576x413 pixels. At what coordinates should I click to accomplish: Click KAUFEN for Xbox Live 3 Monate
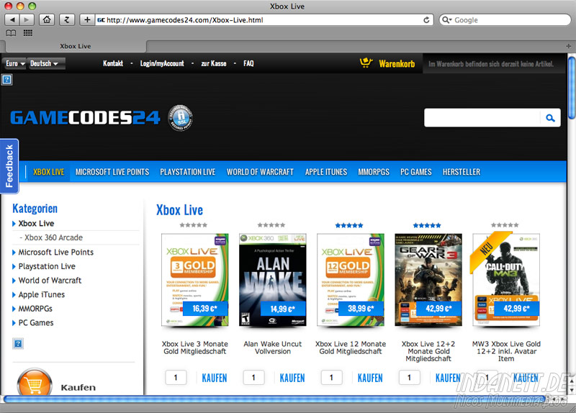[x=214, y=378]
